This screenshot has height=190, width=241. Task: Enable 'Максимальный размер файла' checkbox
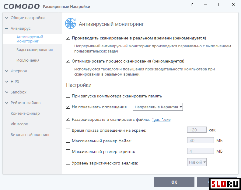68,141
